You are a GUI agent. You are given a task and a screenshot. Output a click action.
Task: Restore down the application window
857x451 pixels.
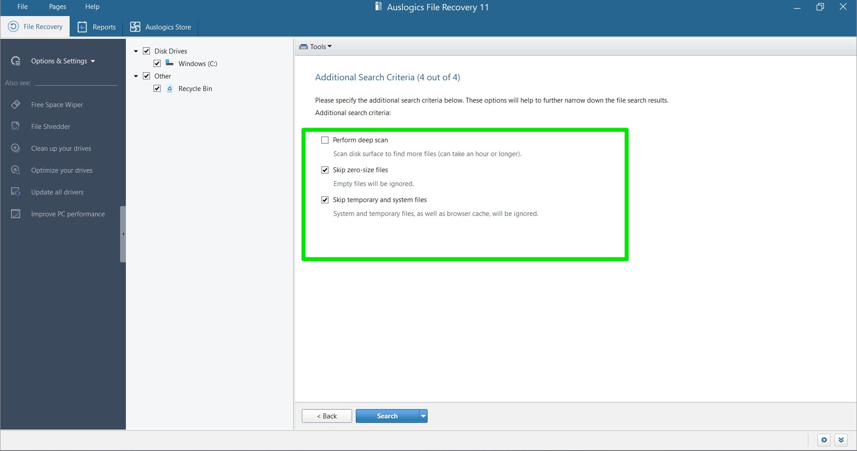(820, 7)
